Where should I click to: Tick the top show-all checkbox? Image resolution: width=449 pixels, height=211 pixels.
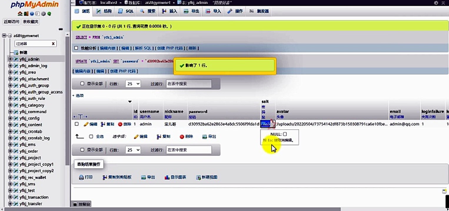[82, 84]
